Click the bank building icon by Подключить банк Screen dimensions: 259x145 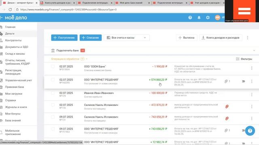53,50
